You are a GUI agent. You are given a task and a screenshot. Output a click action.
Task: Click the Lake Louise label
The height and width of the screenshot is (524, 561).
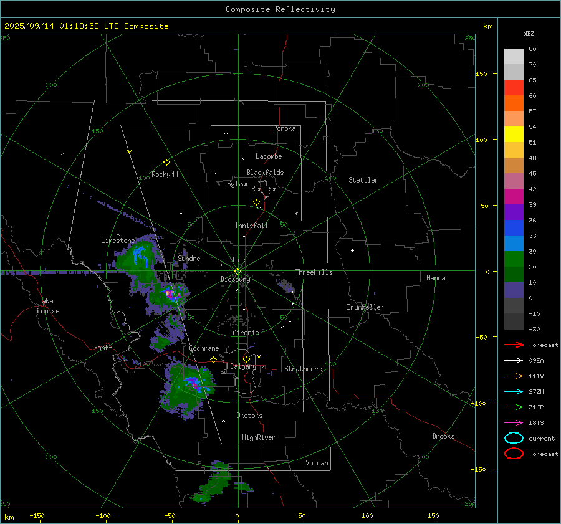[x=49, y=306]
